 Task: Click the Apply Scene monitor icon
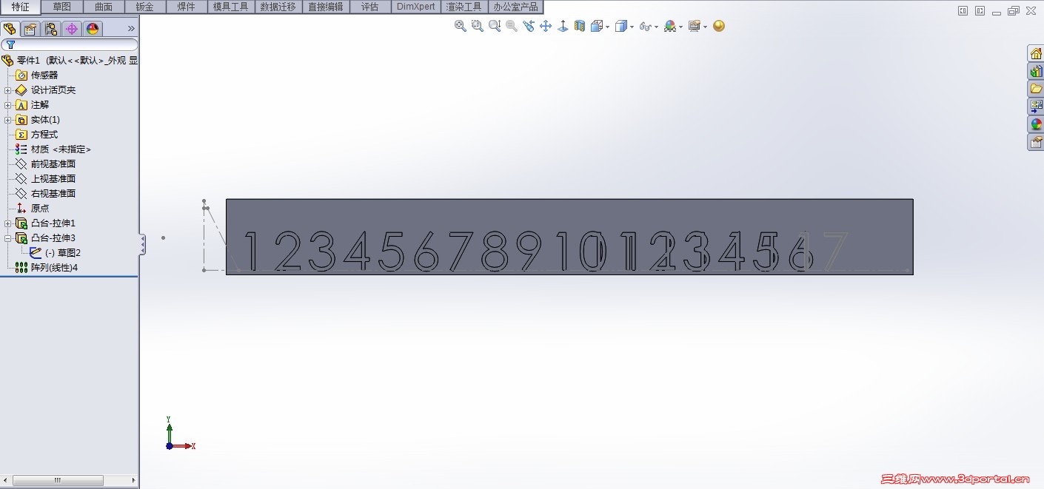694,26
